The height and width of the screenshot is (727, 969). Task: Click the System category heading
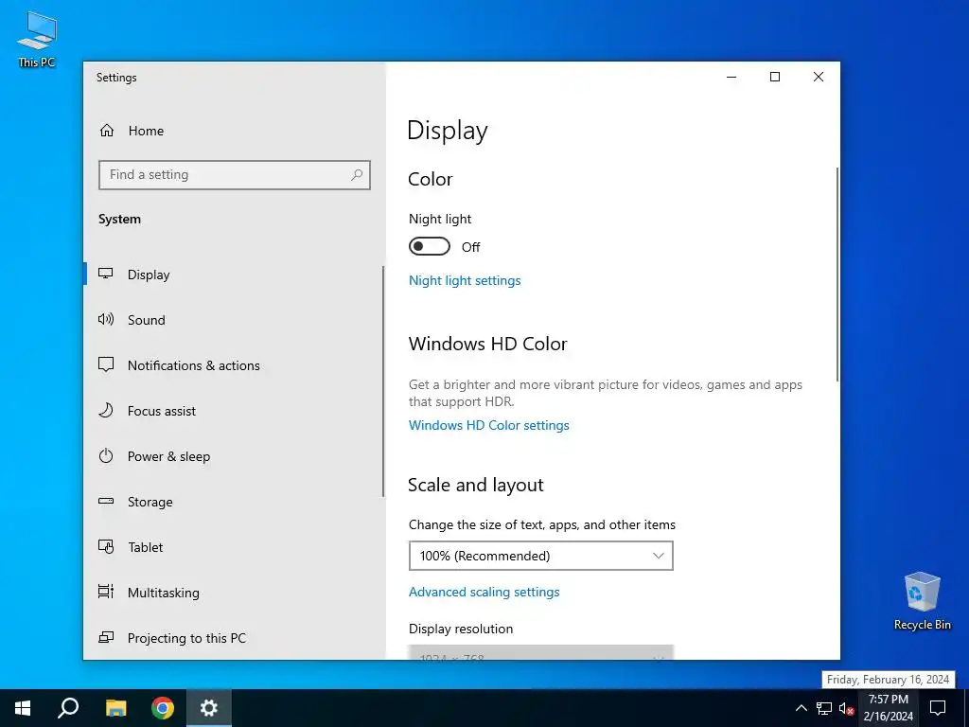click(119, 219)
